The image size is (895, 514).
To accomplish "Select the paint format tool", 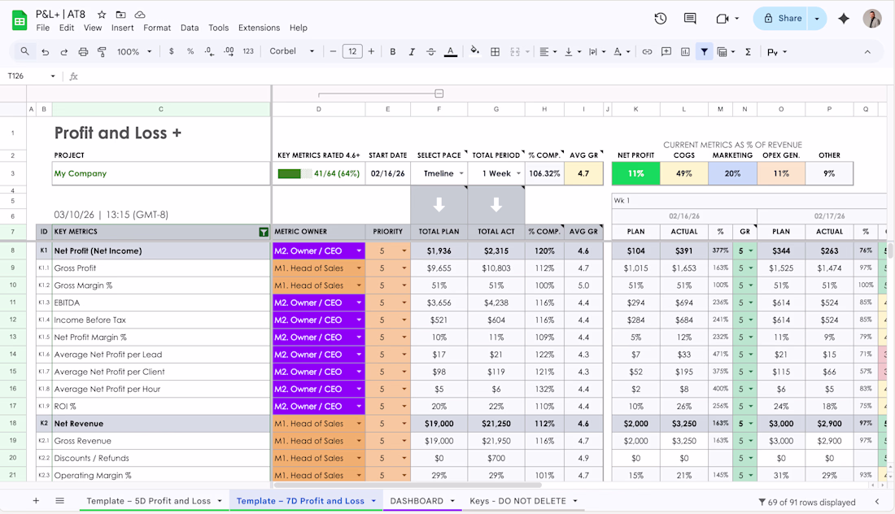I will (x=102, y=52).
